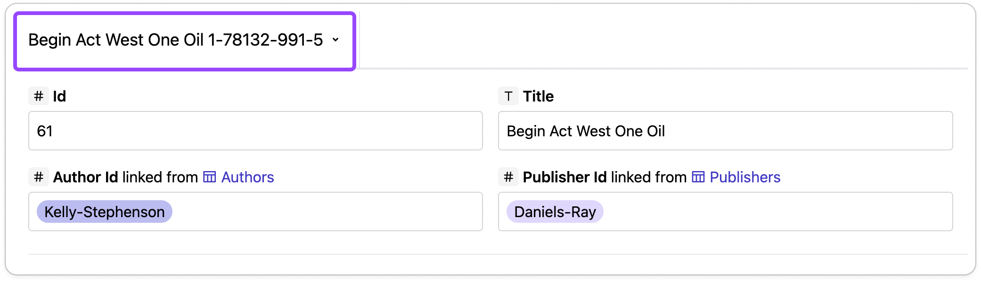Click the hash icon beside Id label
Viewport: 981px width, 282px height.
[39, 96]
